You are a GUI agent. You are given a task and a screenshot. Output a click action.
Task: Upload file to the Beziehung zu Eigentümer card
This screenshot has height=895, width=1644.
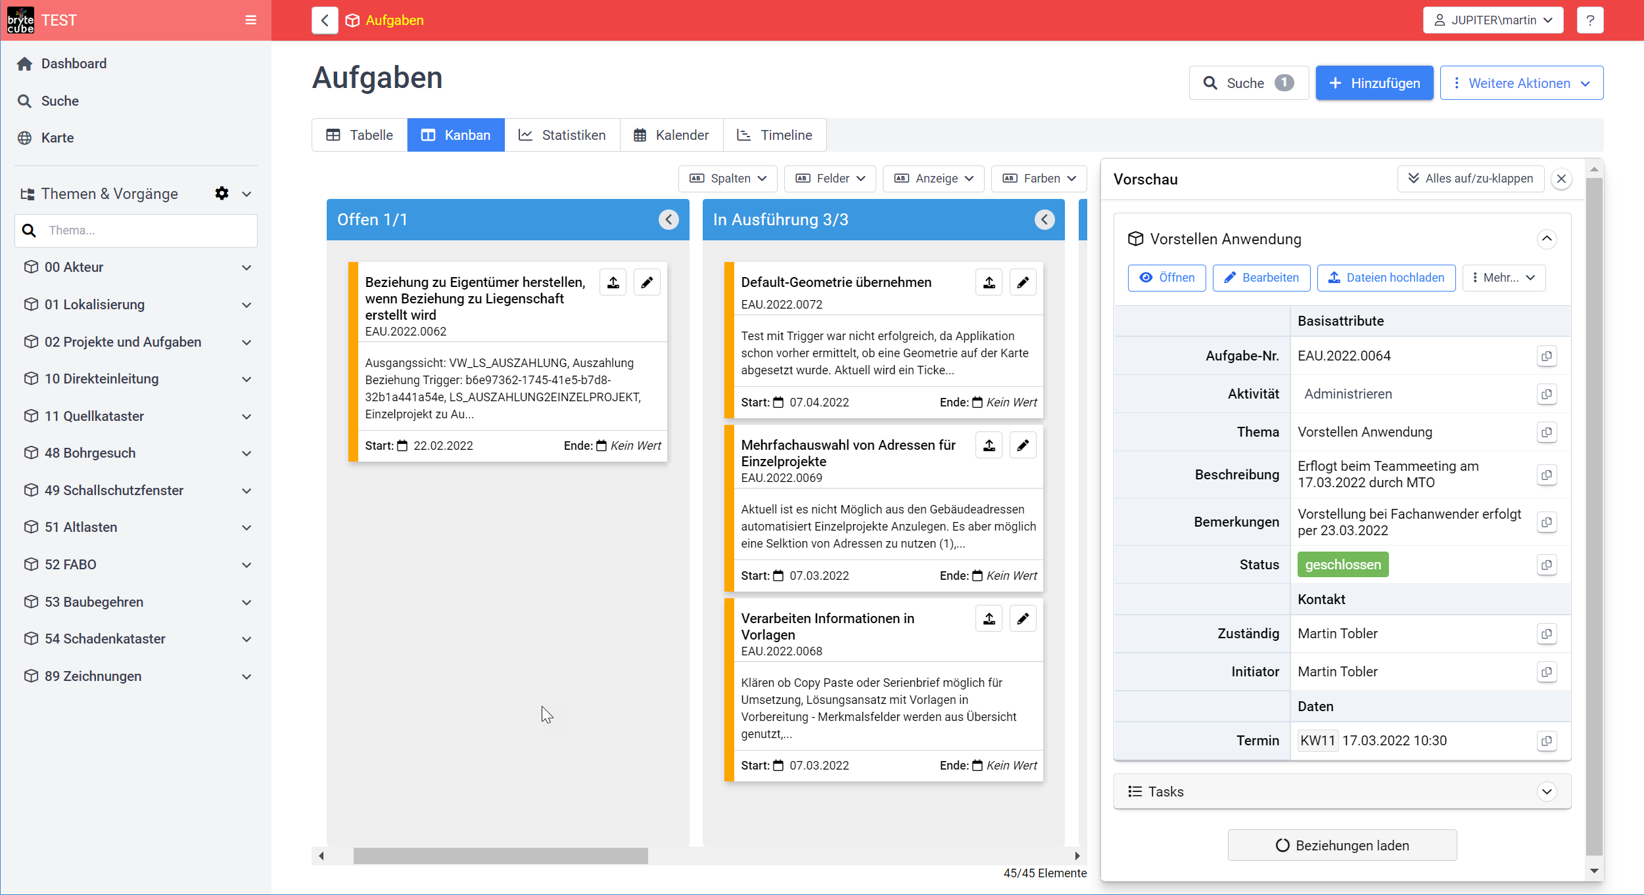(x=613, y=282)
